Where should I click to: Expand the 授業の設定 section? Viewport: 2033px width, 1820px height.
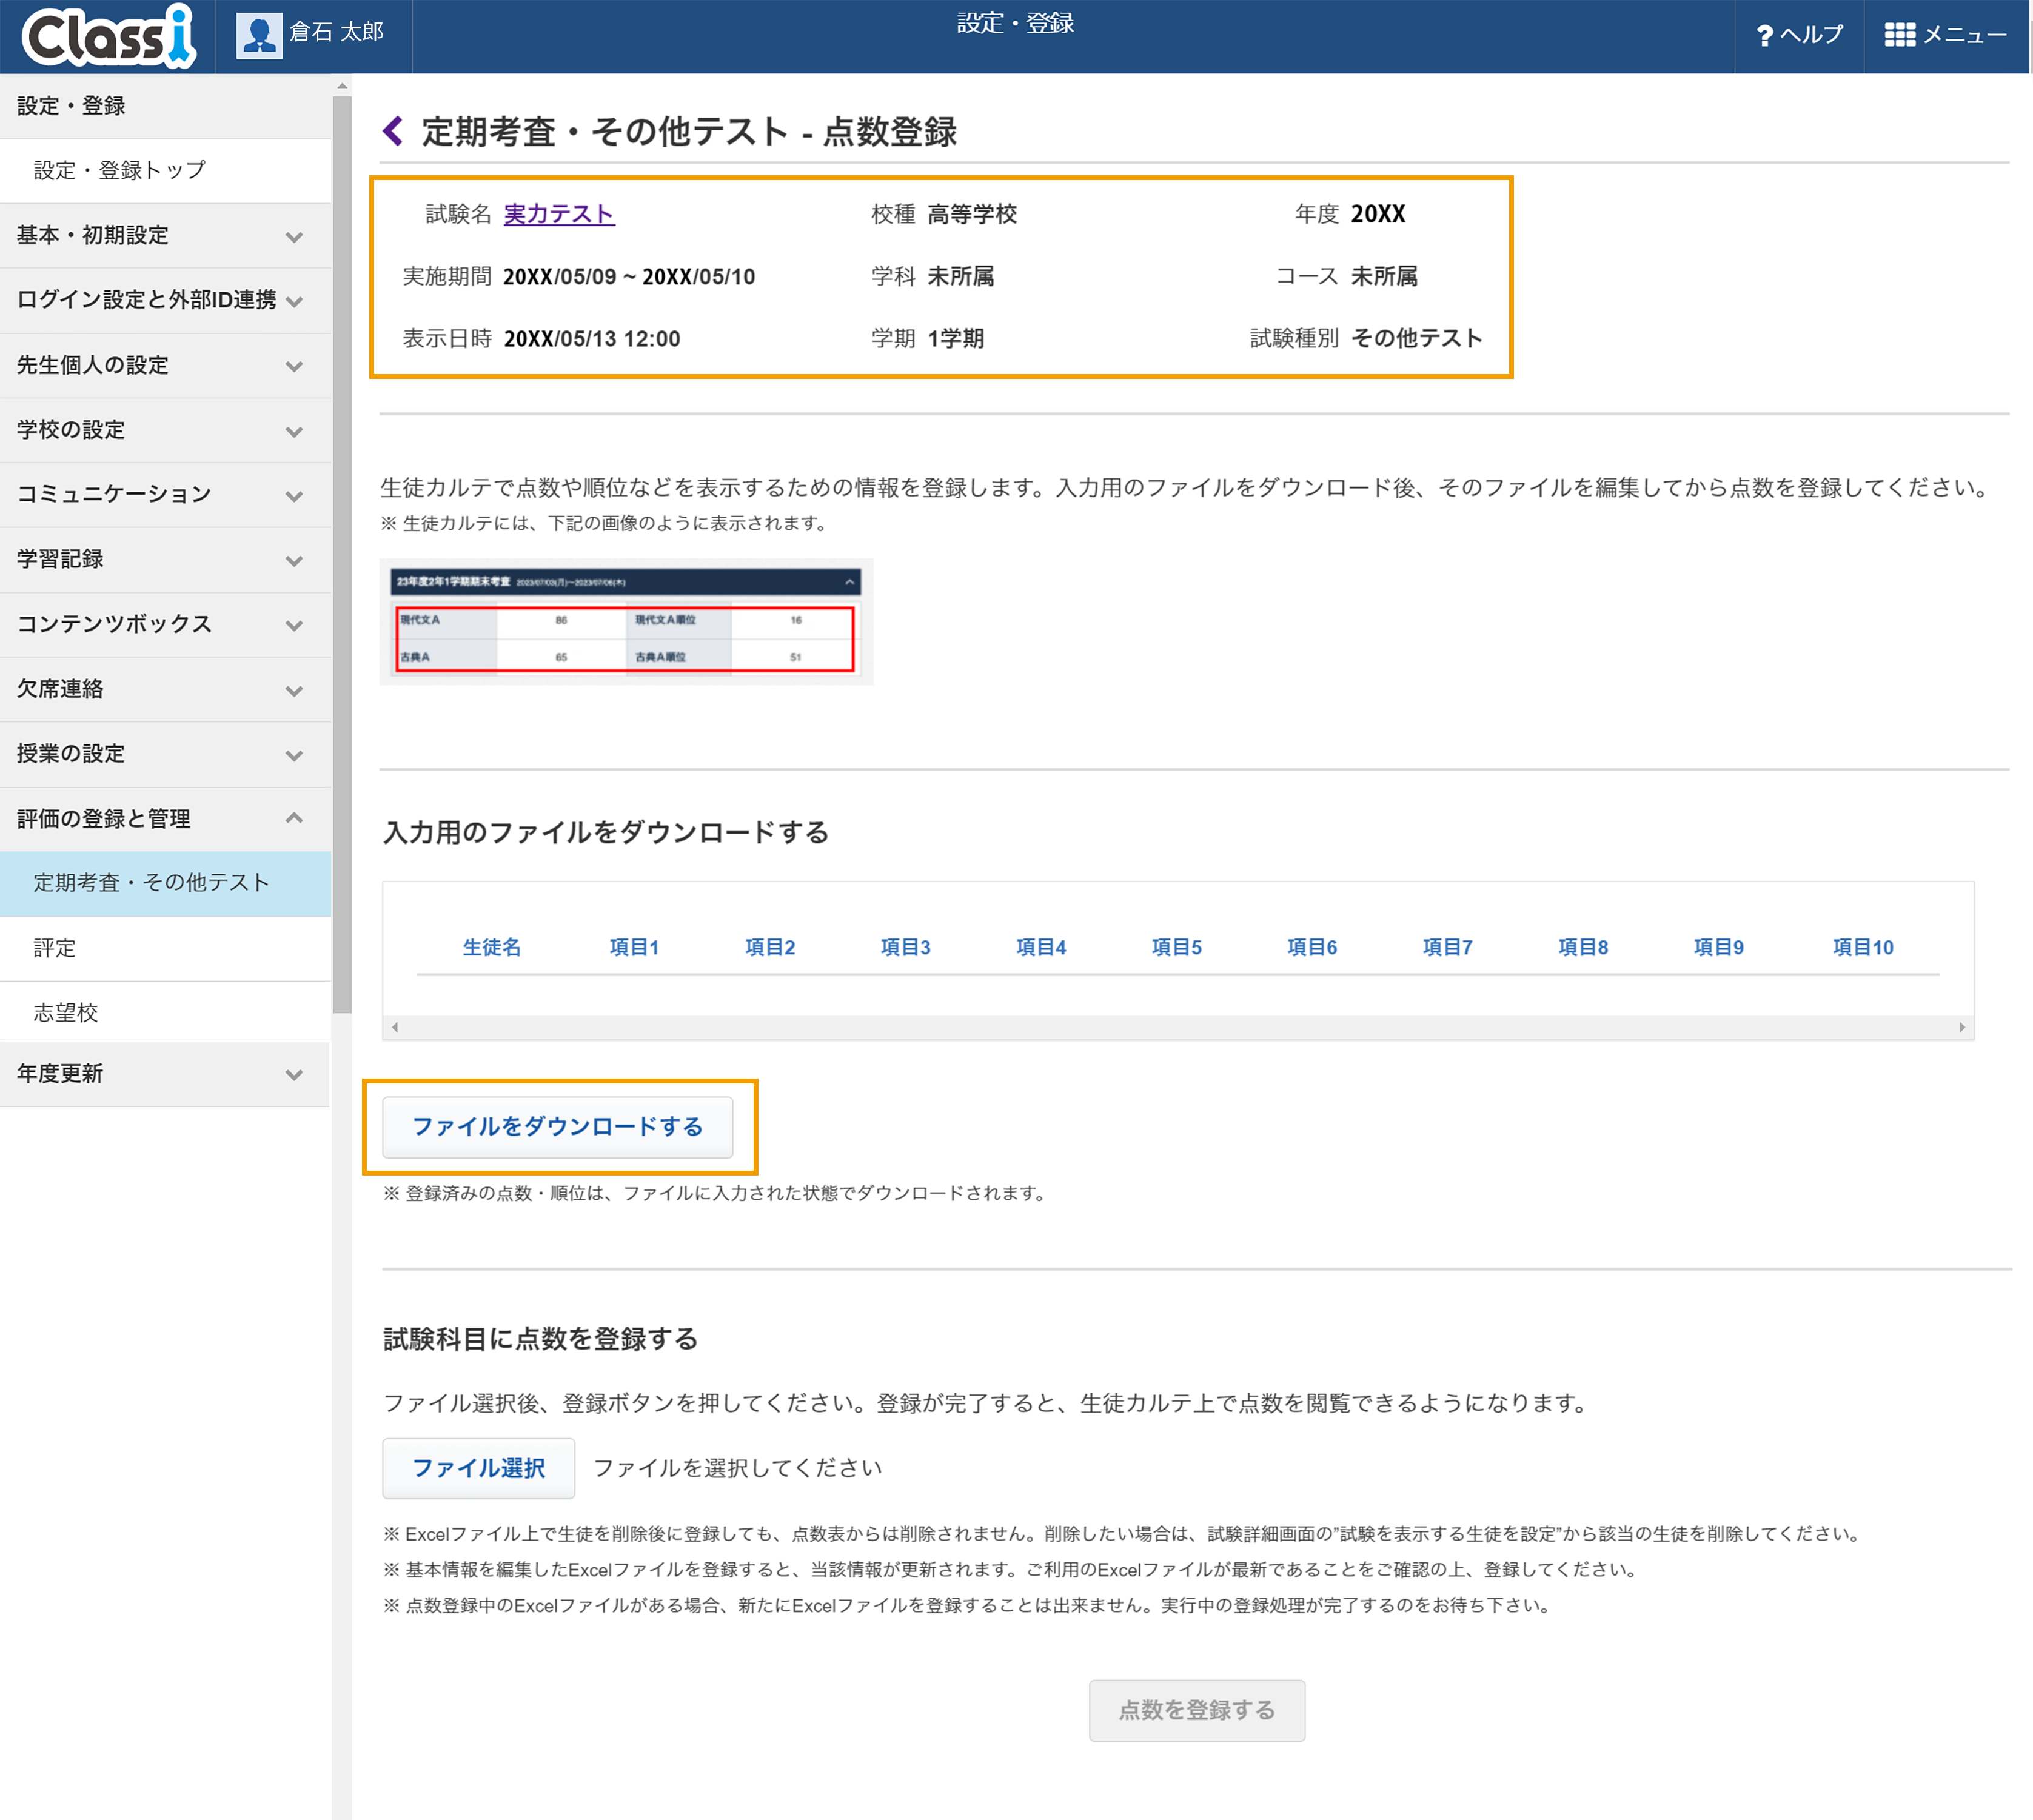[165, 754]
